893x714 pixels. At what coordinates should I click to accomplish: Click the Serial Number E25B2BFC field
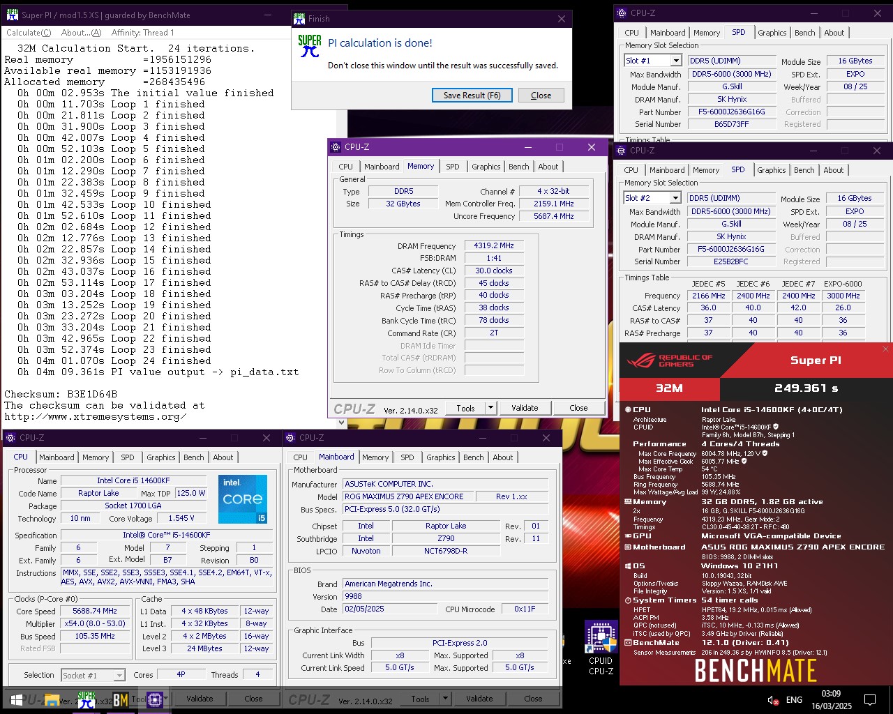[x=731, y=262]
